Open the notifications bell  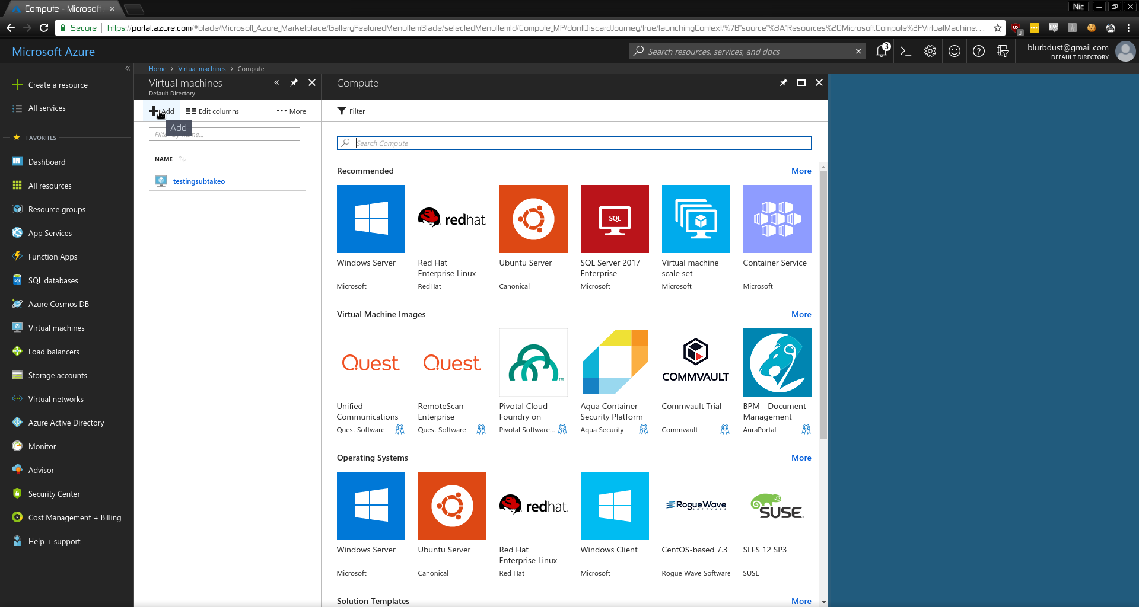(x=882, y=51)
